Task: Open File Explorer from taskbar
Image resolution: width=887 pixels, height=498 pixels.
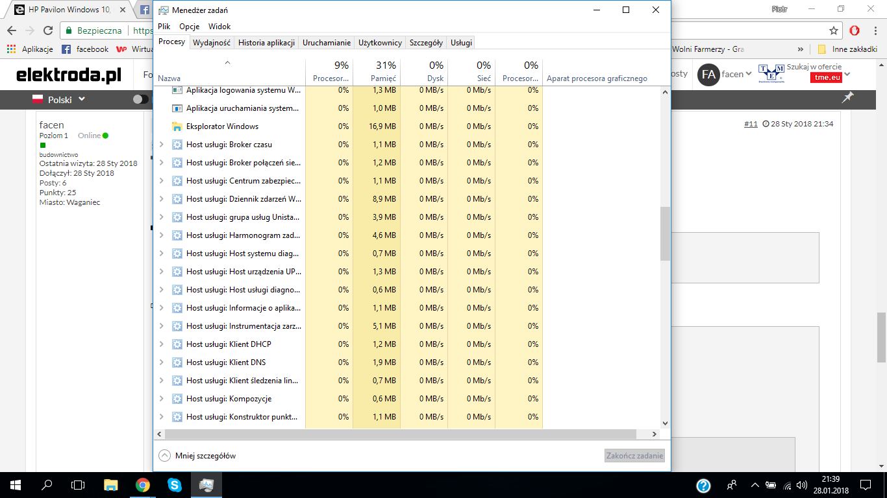Action: 111,484
